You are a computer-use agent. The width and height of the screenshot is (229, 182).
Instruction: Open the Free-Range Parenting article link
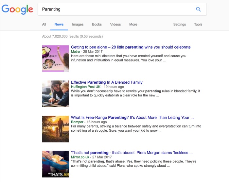pyautogui.click(x=132, y=118)
